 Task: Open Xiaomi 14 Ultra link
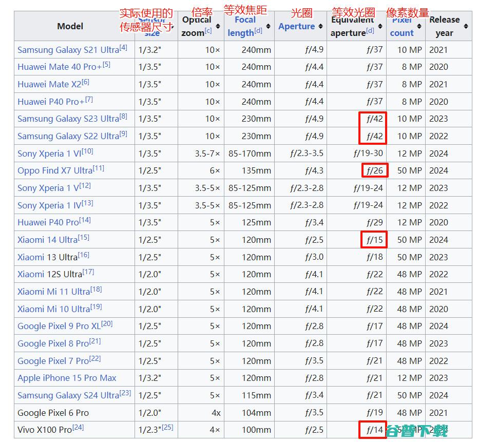47,240
